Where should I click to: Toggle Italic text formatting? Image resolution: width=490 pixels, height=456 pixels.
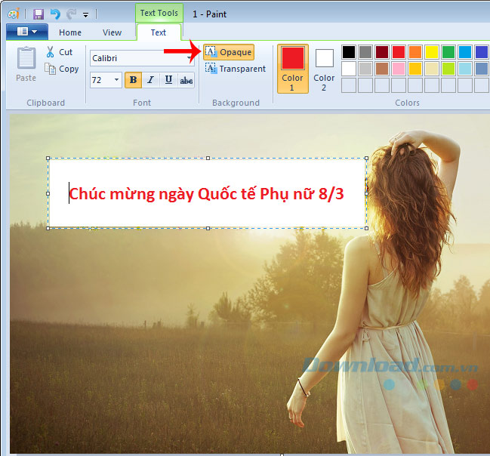151,80
